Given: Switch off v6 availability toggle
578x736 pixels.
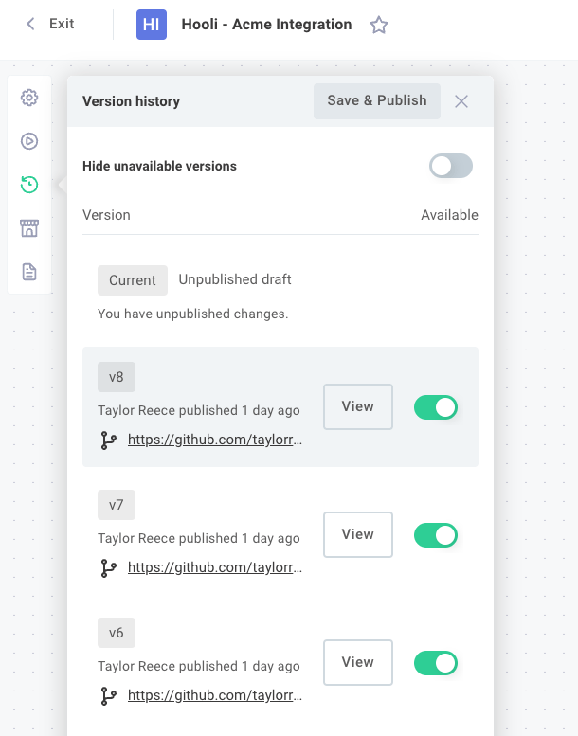Looking at the screenshot, I should pos(436,663).
